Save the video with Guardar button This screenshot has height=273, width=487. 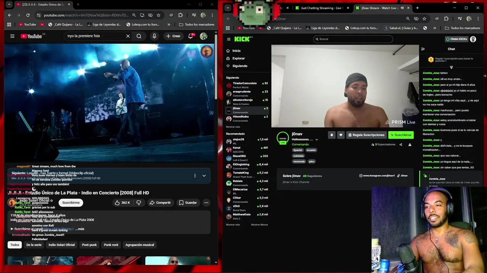coord(188,202)
